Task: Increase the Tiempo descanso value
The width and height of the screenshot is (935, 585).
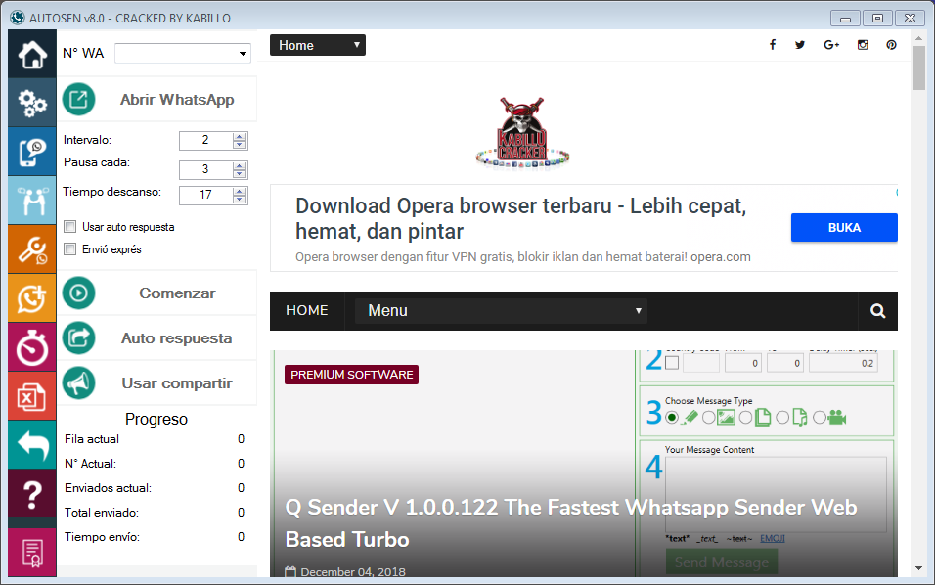Action: click(x=240, y=192)
